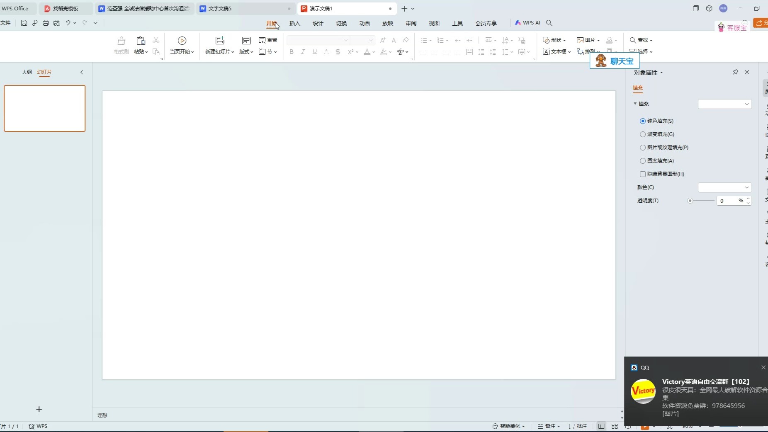This screenshot has width=768, height=432.
Task: Enable 隐藏背景图形(H) checkbox
Action: (x=643, y=174)
